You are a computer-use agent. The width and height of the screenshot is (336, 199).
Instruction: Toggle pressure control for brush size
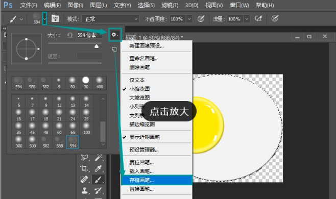pos(275,19)
